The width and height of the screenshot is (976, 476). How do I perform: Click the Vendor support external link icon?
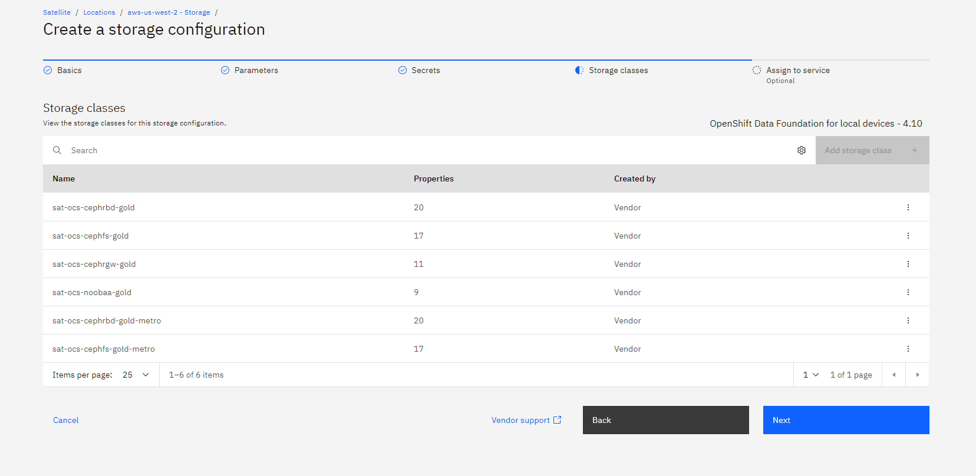click(x=558, y=419)
